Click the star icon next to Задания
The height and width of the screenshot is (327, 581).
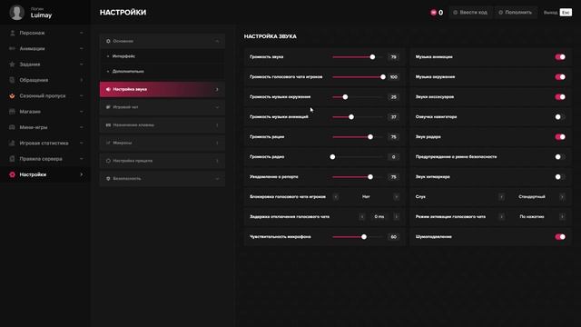click(12, 64)
